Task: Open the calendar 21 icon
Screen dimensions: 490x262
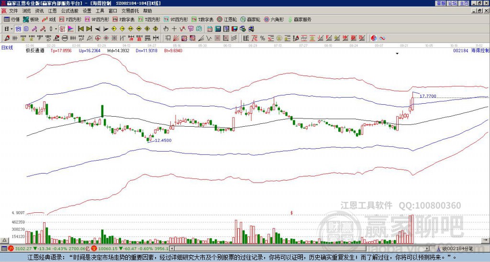Action: coord(210,29)
